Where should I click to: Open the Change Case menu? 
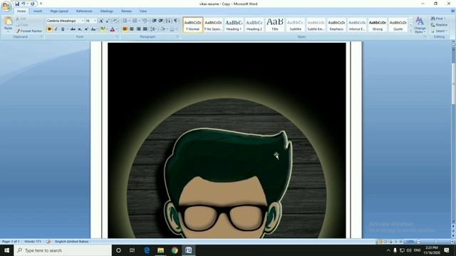pyautogui.click(x=93, y=29)
